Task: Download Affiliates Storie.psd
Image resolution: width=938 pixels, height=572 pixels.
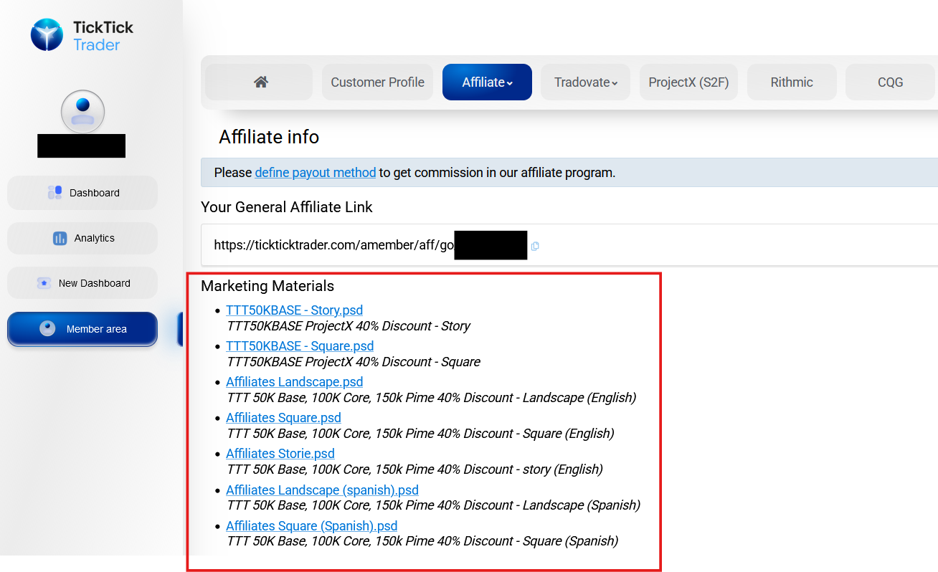Action: [x=280, y=454]
